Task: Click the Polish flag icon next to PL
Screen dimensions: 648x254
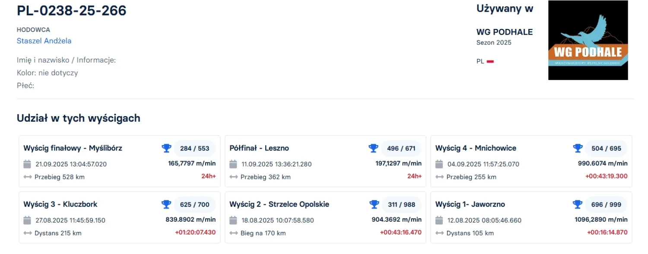Action: point(490,61)
